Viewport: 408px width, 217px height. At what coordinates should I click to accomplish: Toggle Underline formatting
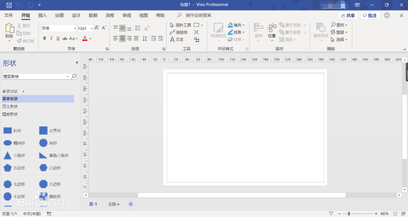(x=58, y=39)
